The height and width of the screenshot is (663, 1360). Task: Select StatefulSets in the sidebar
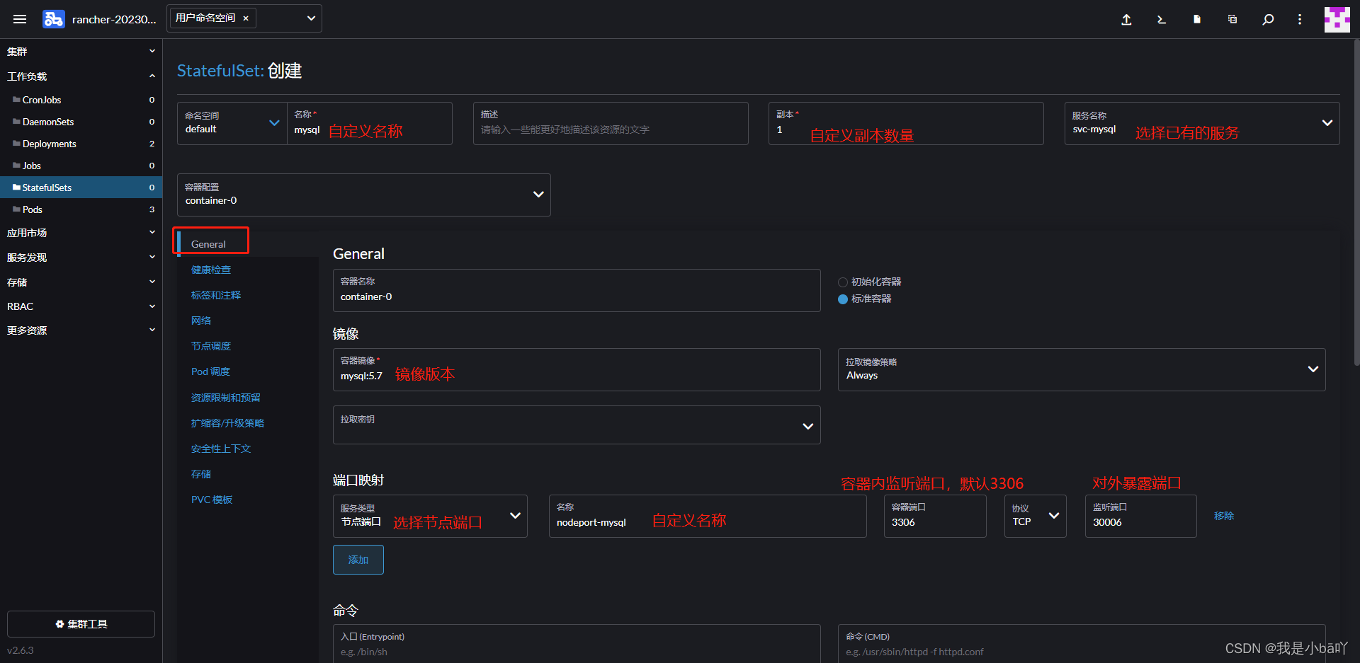[x=81, y=188]
